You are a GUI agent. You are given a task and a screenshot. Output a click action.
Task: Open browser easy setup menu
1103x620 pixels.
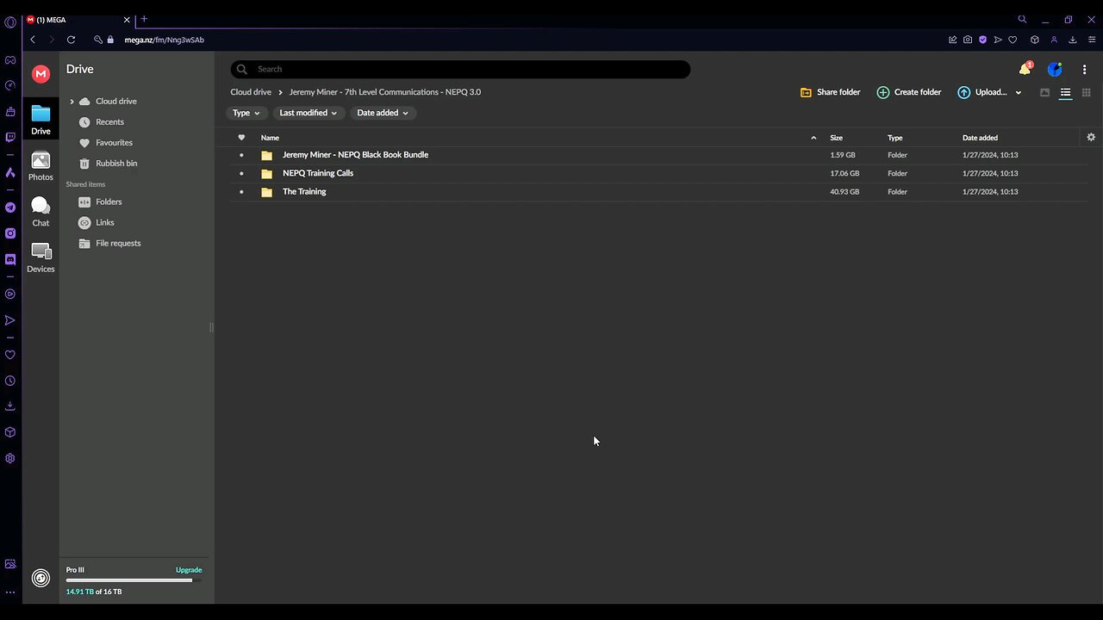1092,40
